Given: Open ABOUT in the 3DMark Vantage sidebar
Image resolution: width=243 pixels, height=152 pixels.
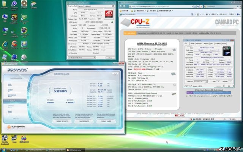Looking at the screenshot, I should (x=10, y=112).
